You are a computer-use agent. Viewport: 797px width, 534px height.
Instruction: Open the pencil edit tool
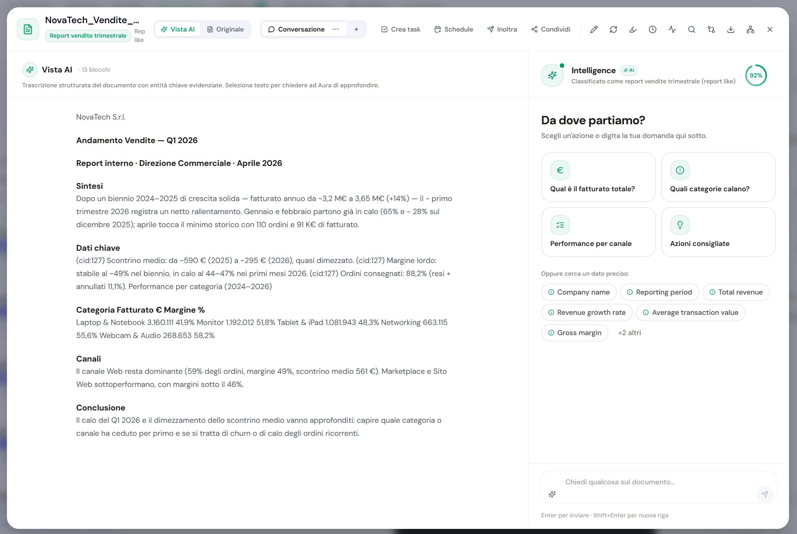(594, 29)
